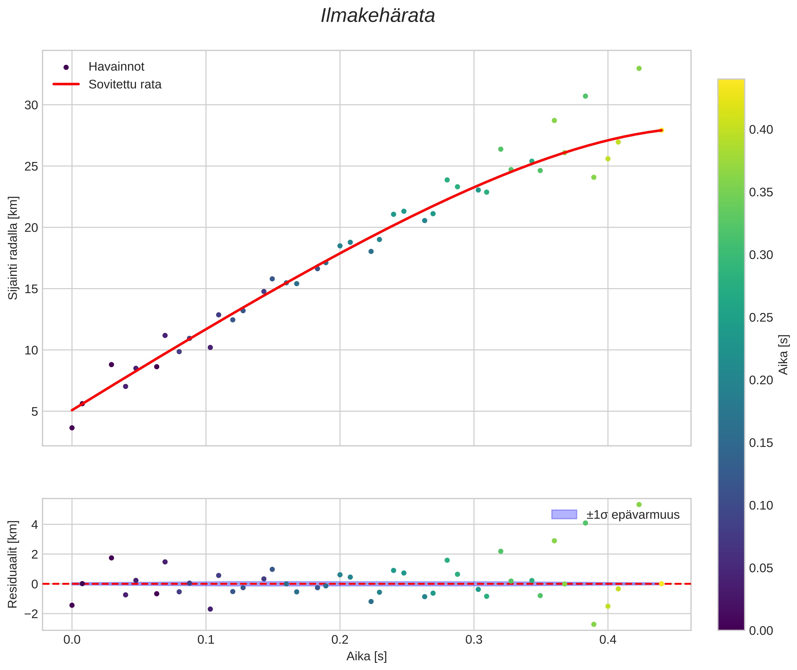Click the yellow final data point on curve

pos(661,130)
